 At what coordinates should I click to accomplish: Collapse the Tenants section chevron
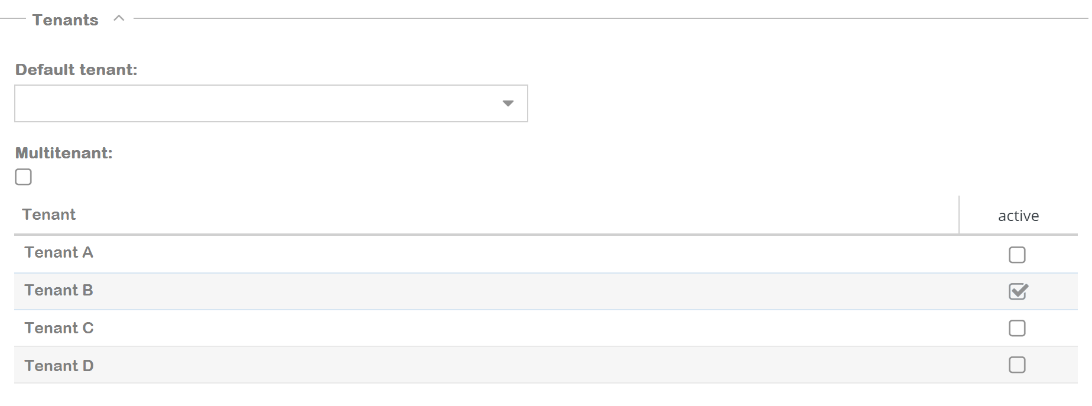click(119, 18)
